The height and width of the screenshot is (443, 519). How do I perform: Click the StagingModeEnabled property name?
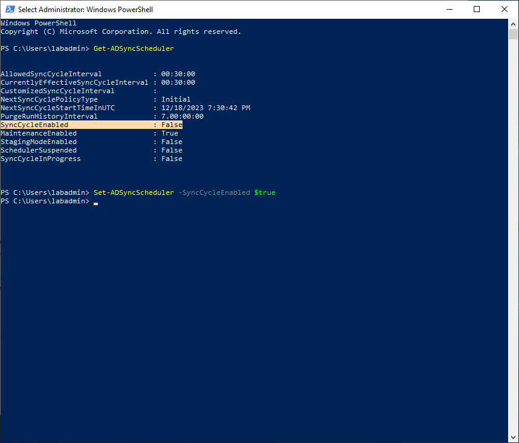pyautogui.click(x=39, y=142)
